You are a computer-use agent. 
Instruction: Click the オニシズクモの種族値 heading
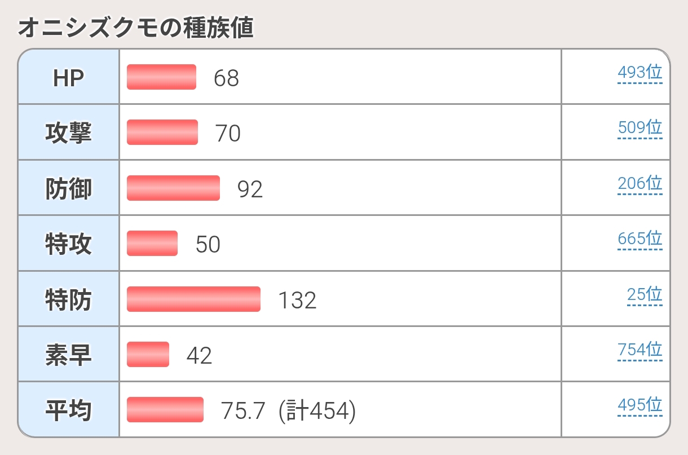point(135,28)
